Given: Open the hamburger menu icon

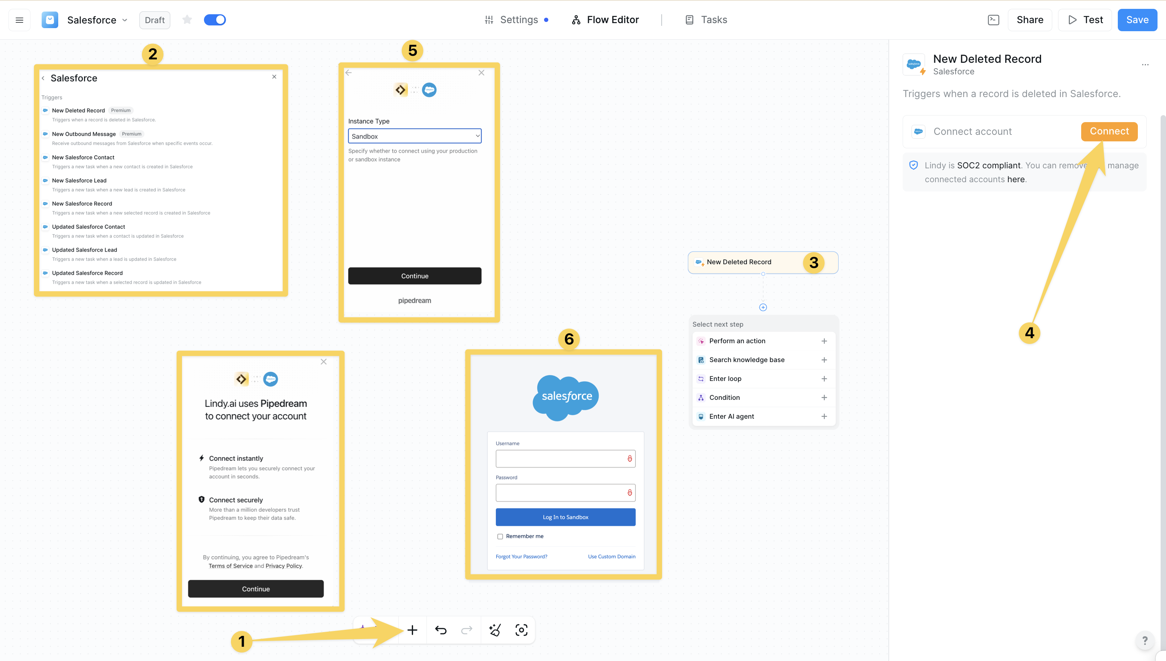Looking at the screenshot, I should [20, 20].
